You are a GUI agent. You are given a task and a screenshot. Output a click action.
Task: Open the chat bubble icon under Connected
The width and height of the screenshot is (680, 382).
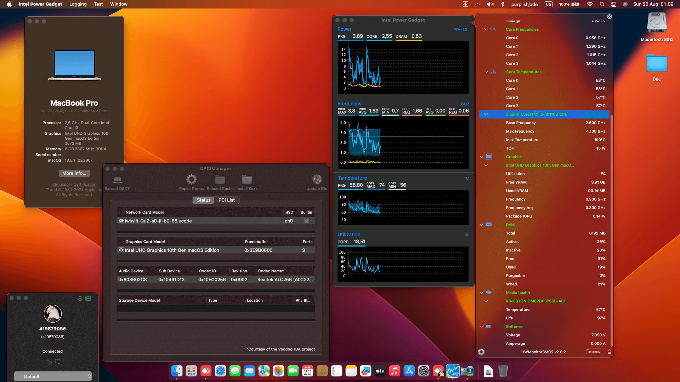coord(58,362)
